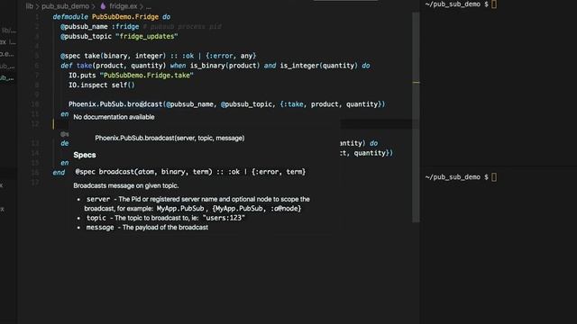Viewport: 577px width, 324px height.
Task: Click "Phoenix.PubSub.broadcast" call on line 10
Action: pyautogui.click(x=115, y=104)
